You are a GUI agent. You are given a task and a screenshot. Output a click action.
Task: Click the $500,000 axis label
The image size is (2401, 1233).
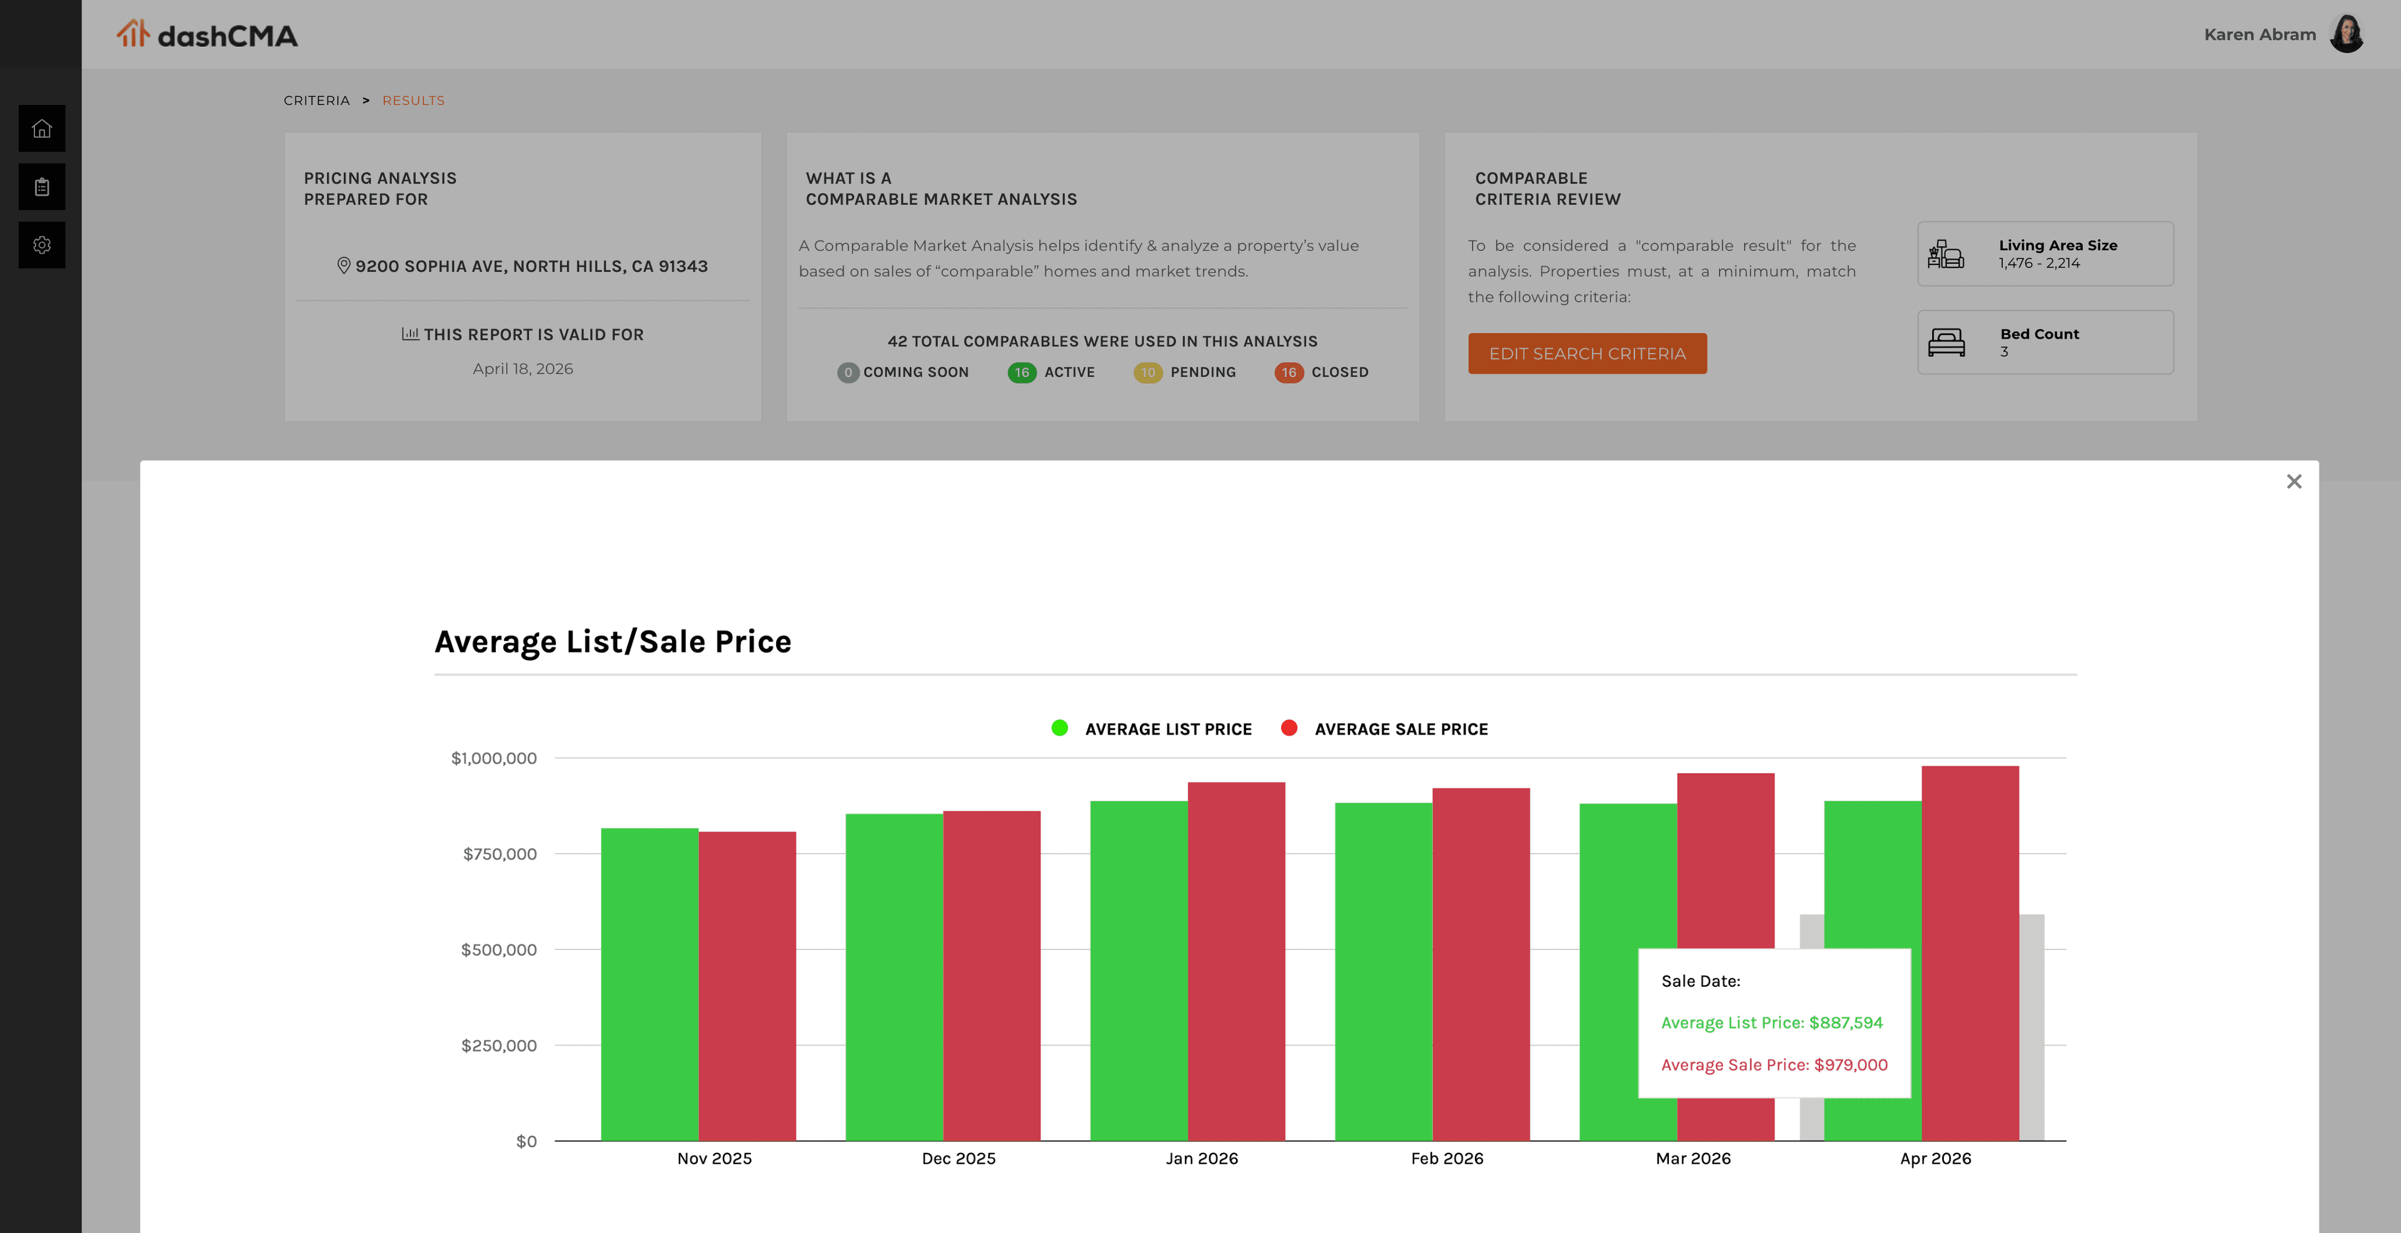point(499,950)
